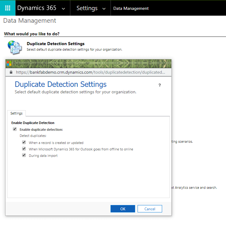226x225 pixels.
Task: Open the Dynamics 365 app launcher grid
Action: coord(8,8)
